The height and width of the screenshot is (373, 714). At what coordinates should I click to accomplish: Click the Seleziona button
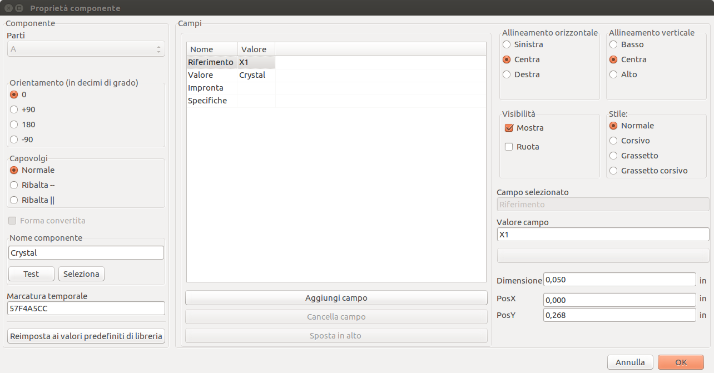(x=81, y=273)
